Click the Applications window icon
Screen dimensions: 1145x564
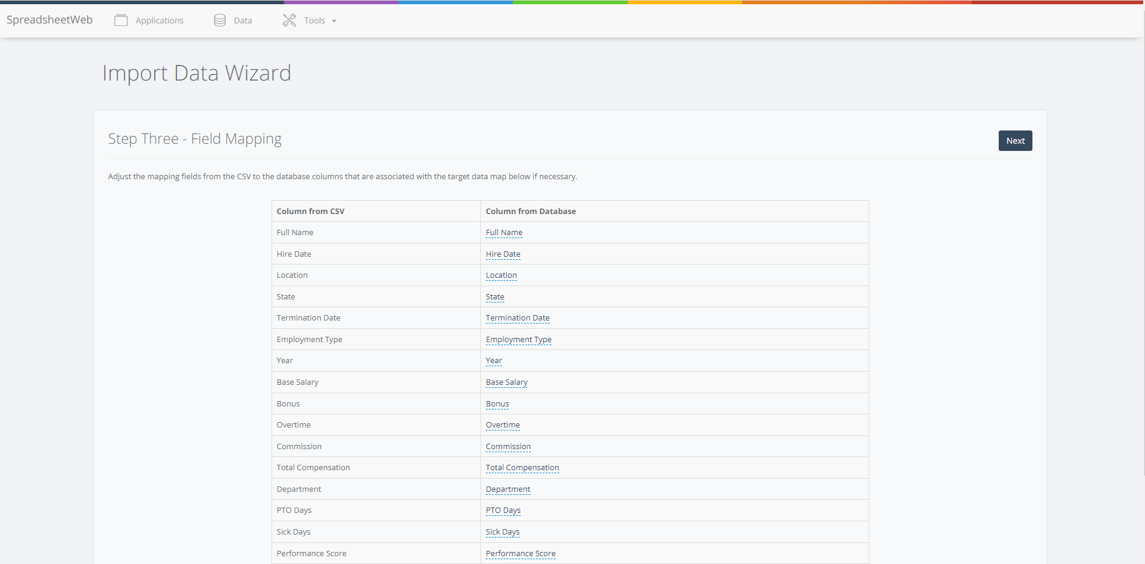coord(121,20)
